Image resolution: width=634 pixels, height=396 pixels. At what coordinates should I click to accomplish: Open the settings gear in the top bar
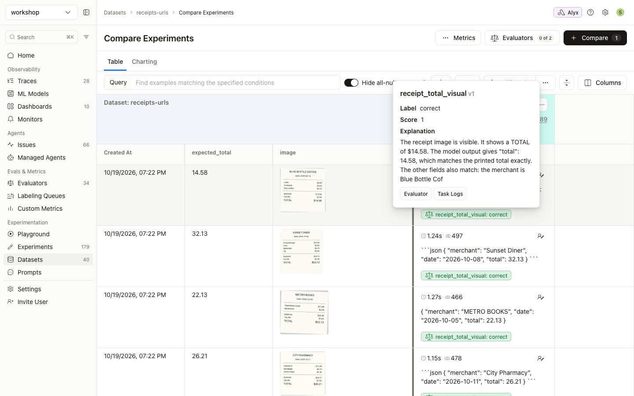coord(605,12)
